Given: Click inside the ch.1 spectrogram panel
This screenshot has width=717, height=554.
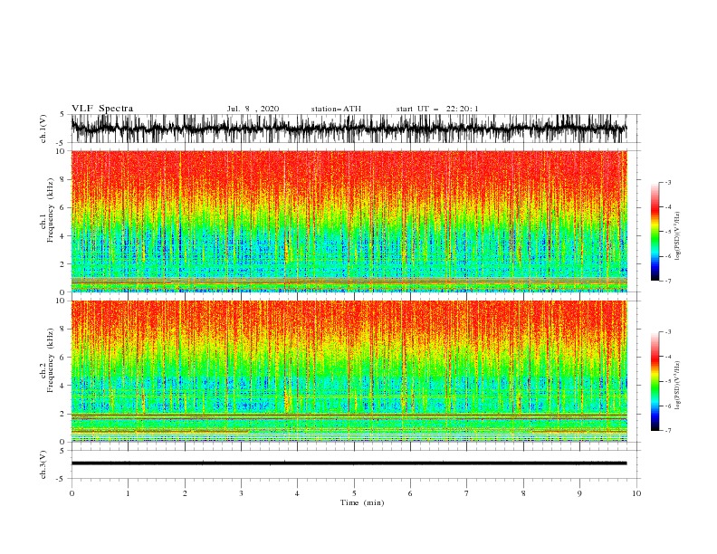Looking at the screenshot, I should 349,221.
